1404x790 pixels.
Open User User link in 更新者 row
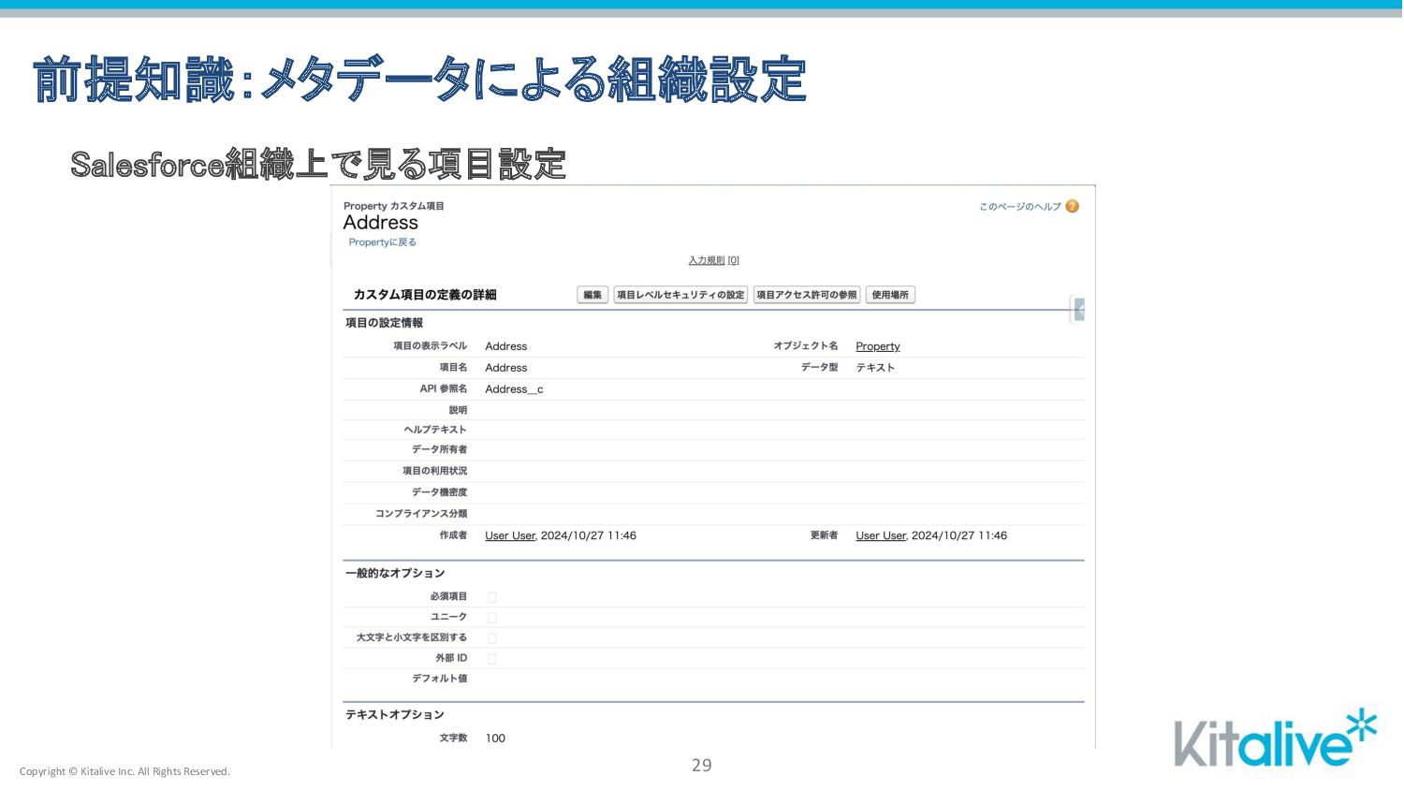881,535
